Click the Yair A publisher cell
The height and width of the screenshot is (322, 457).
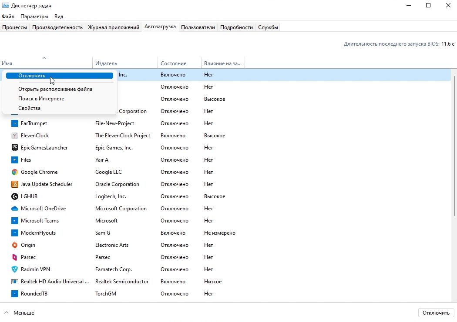[x=102, y=160]
